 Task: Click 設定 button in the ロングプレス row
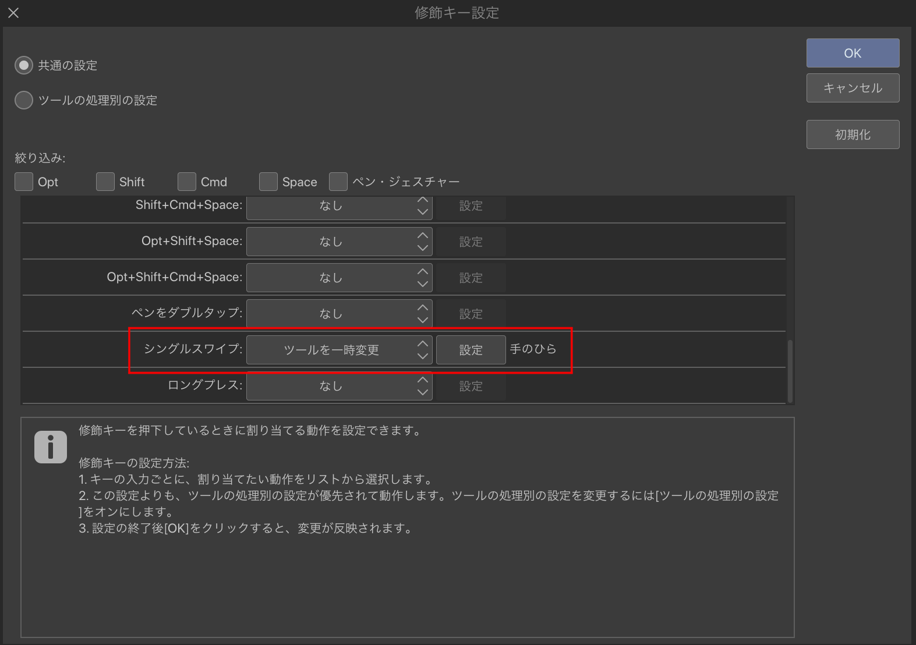[x=471, y=386]
